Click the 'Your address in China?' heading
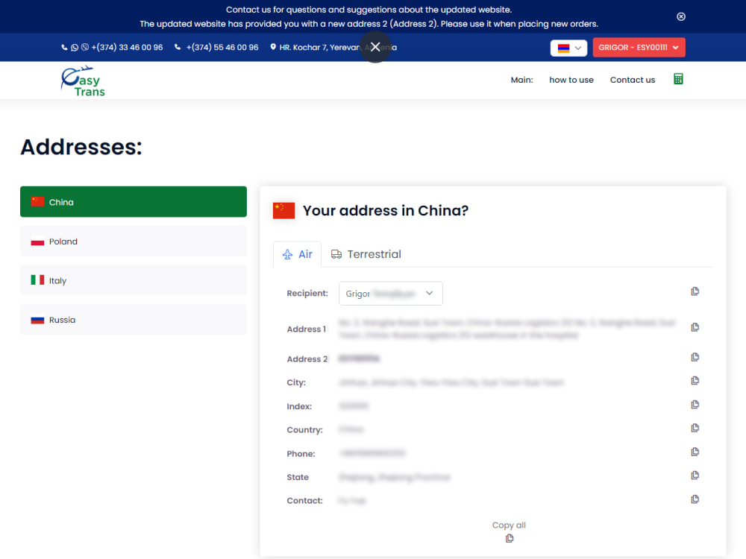This screenshot has height=559, width=746. pos(386,211)
